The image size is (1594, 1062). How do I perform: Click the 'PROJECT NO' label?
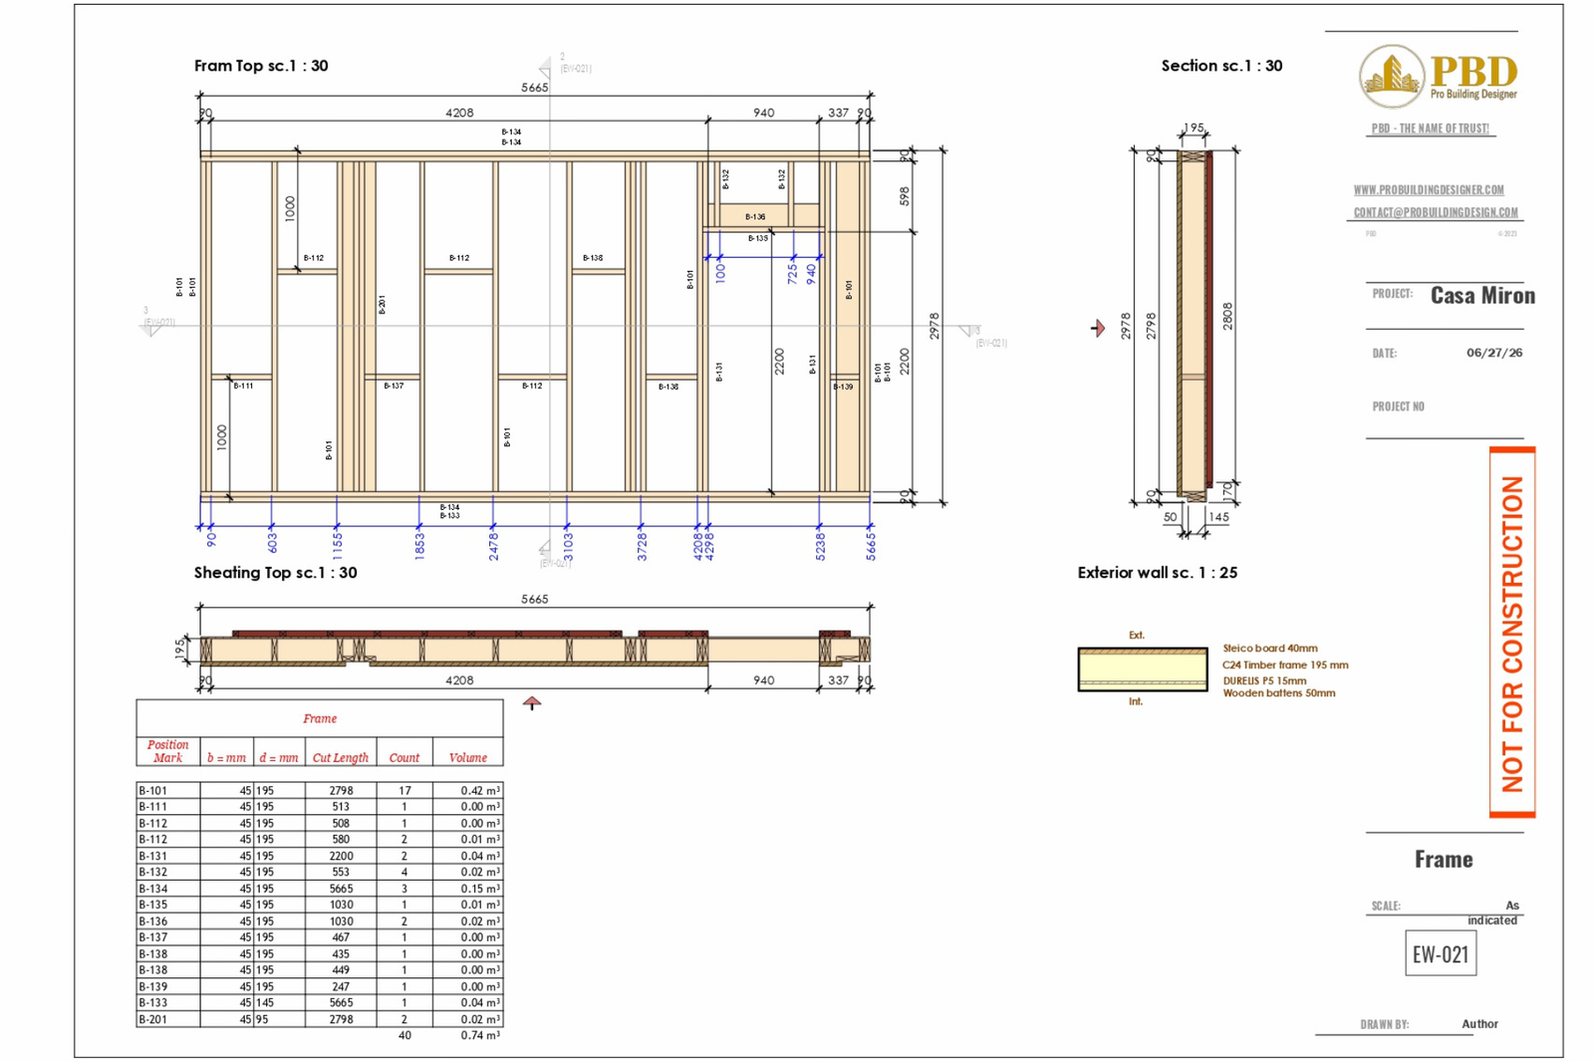tap(1399, 406)
